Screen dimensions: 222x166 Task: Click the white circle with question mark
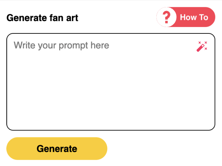point(166,17)
